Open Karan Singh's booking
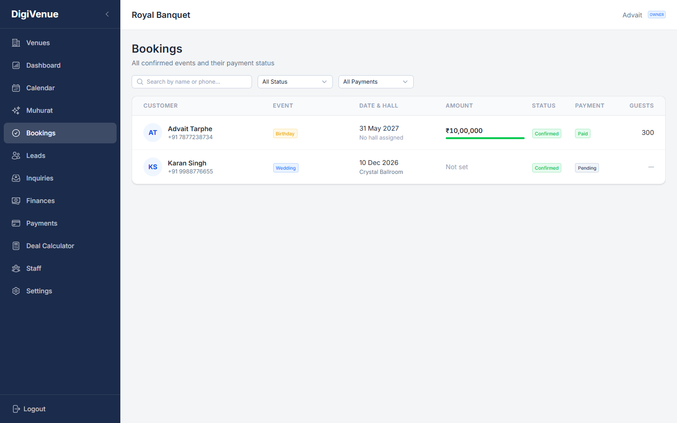This screenshot has width=677, height=423. pos(399,167)
